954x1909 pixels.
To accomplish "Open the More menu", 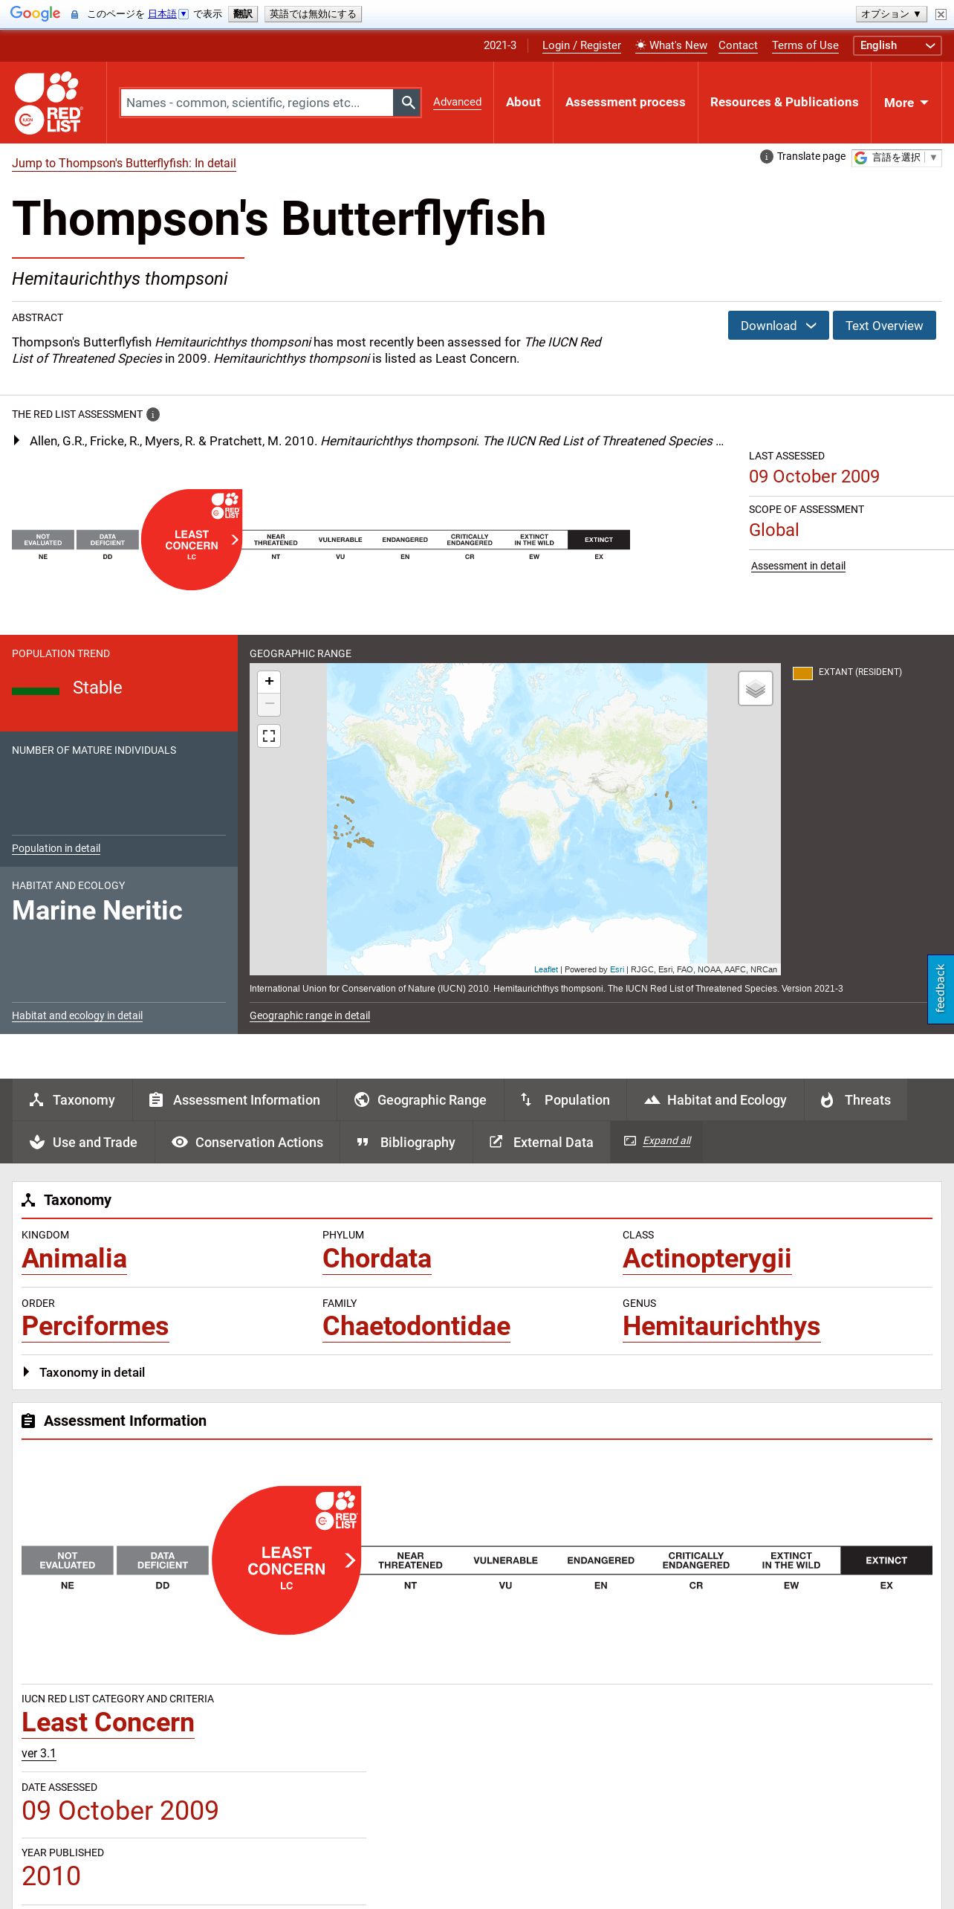I will tap(906, 103).
